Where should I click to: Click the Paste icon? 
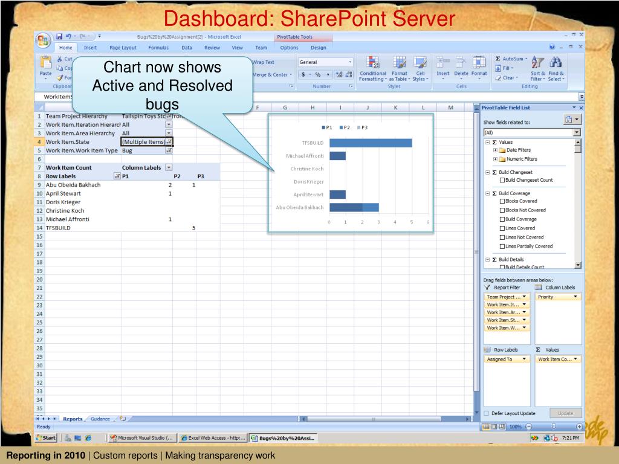[46, 62]
